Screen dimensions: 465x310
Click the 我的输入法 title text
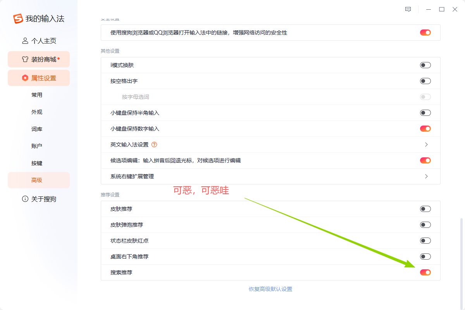coord(45,19)
